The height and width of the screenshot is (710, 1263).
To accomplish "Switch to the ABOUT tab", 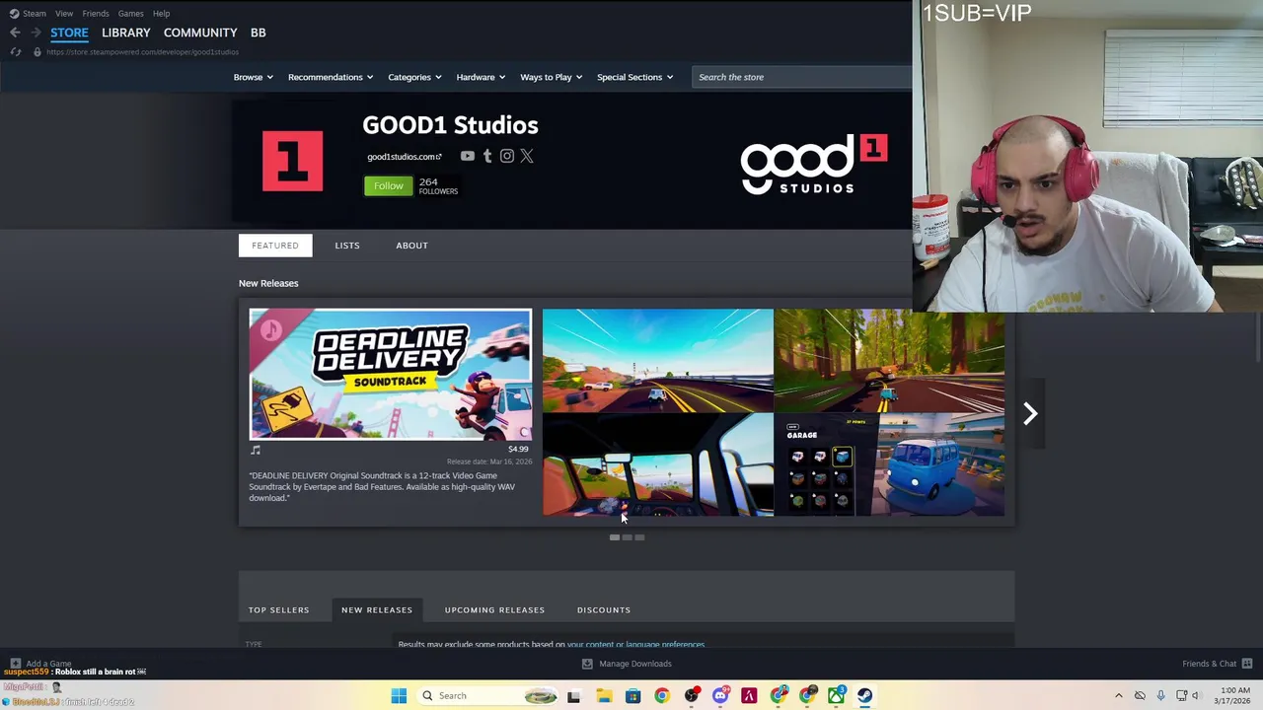I will tap(411, 246).
